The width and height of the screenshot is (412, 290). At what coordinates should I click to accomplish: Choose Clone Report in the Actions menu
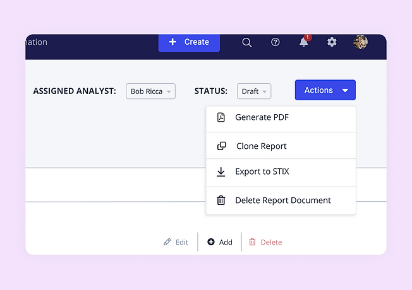(281, 146)
